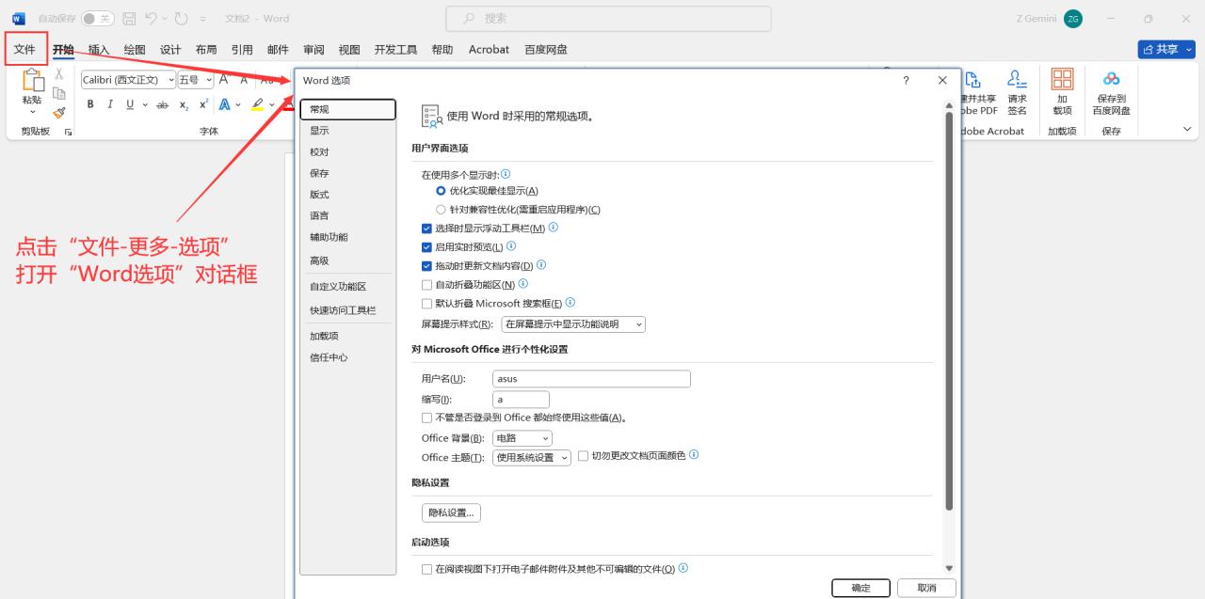Image resolution: width=1205 pixels, height=599 pixels.
Task: Click the Undo arrow
Action: (x=152, y=18)
